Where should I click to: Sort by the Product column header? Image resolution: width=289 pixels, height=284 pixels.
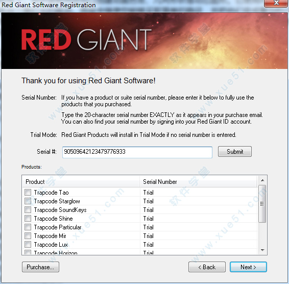(81, 182)
